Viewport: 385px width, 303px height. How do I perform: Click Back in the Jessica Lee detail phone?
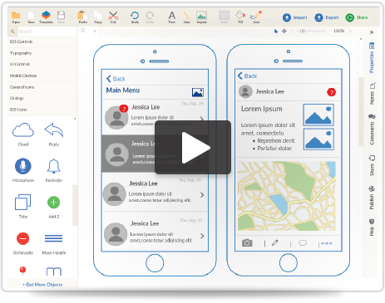[x=247, y=76]
